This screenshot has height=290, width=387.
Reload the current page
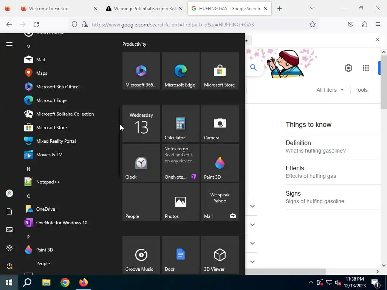pos(36,25)
